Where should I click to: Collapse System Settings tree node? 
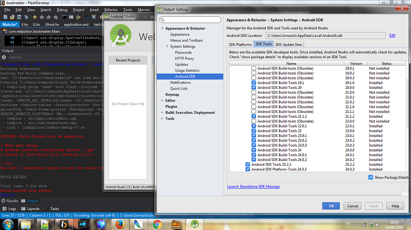[167, 46]
